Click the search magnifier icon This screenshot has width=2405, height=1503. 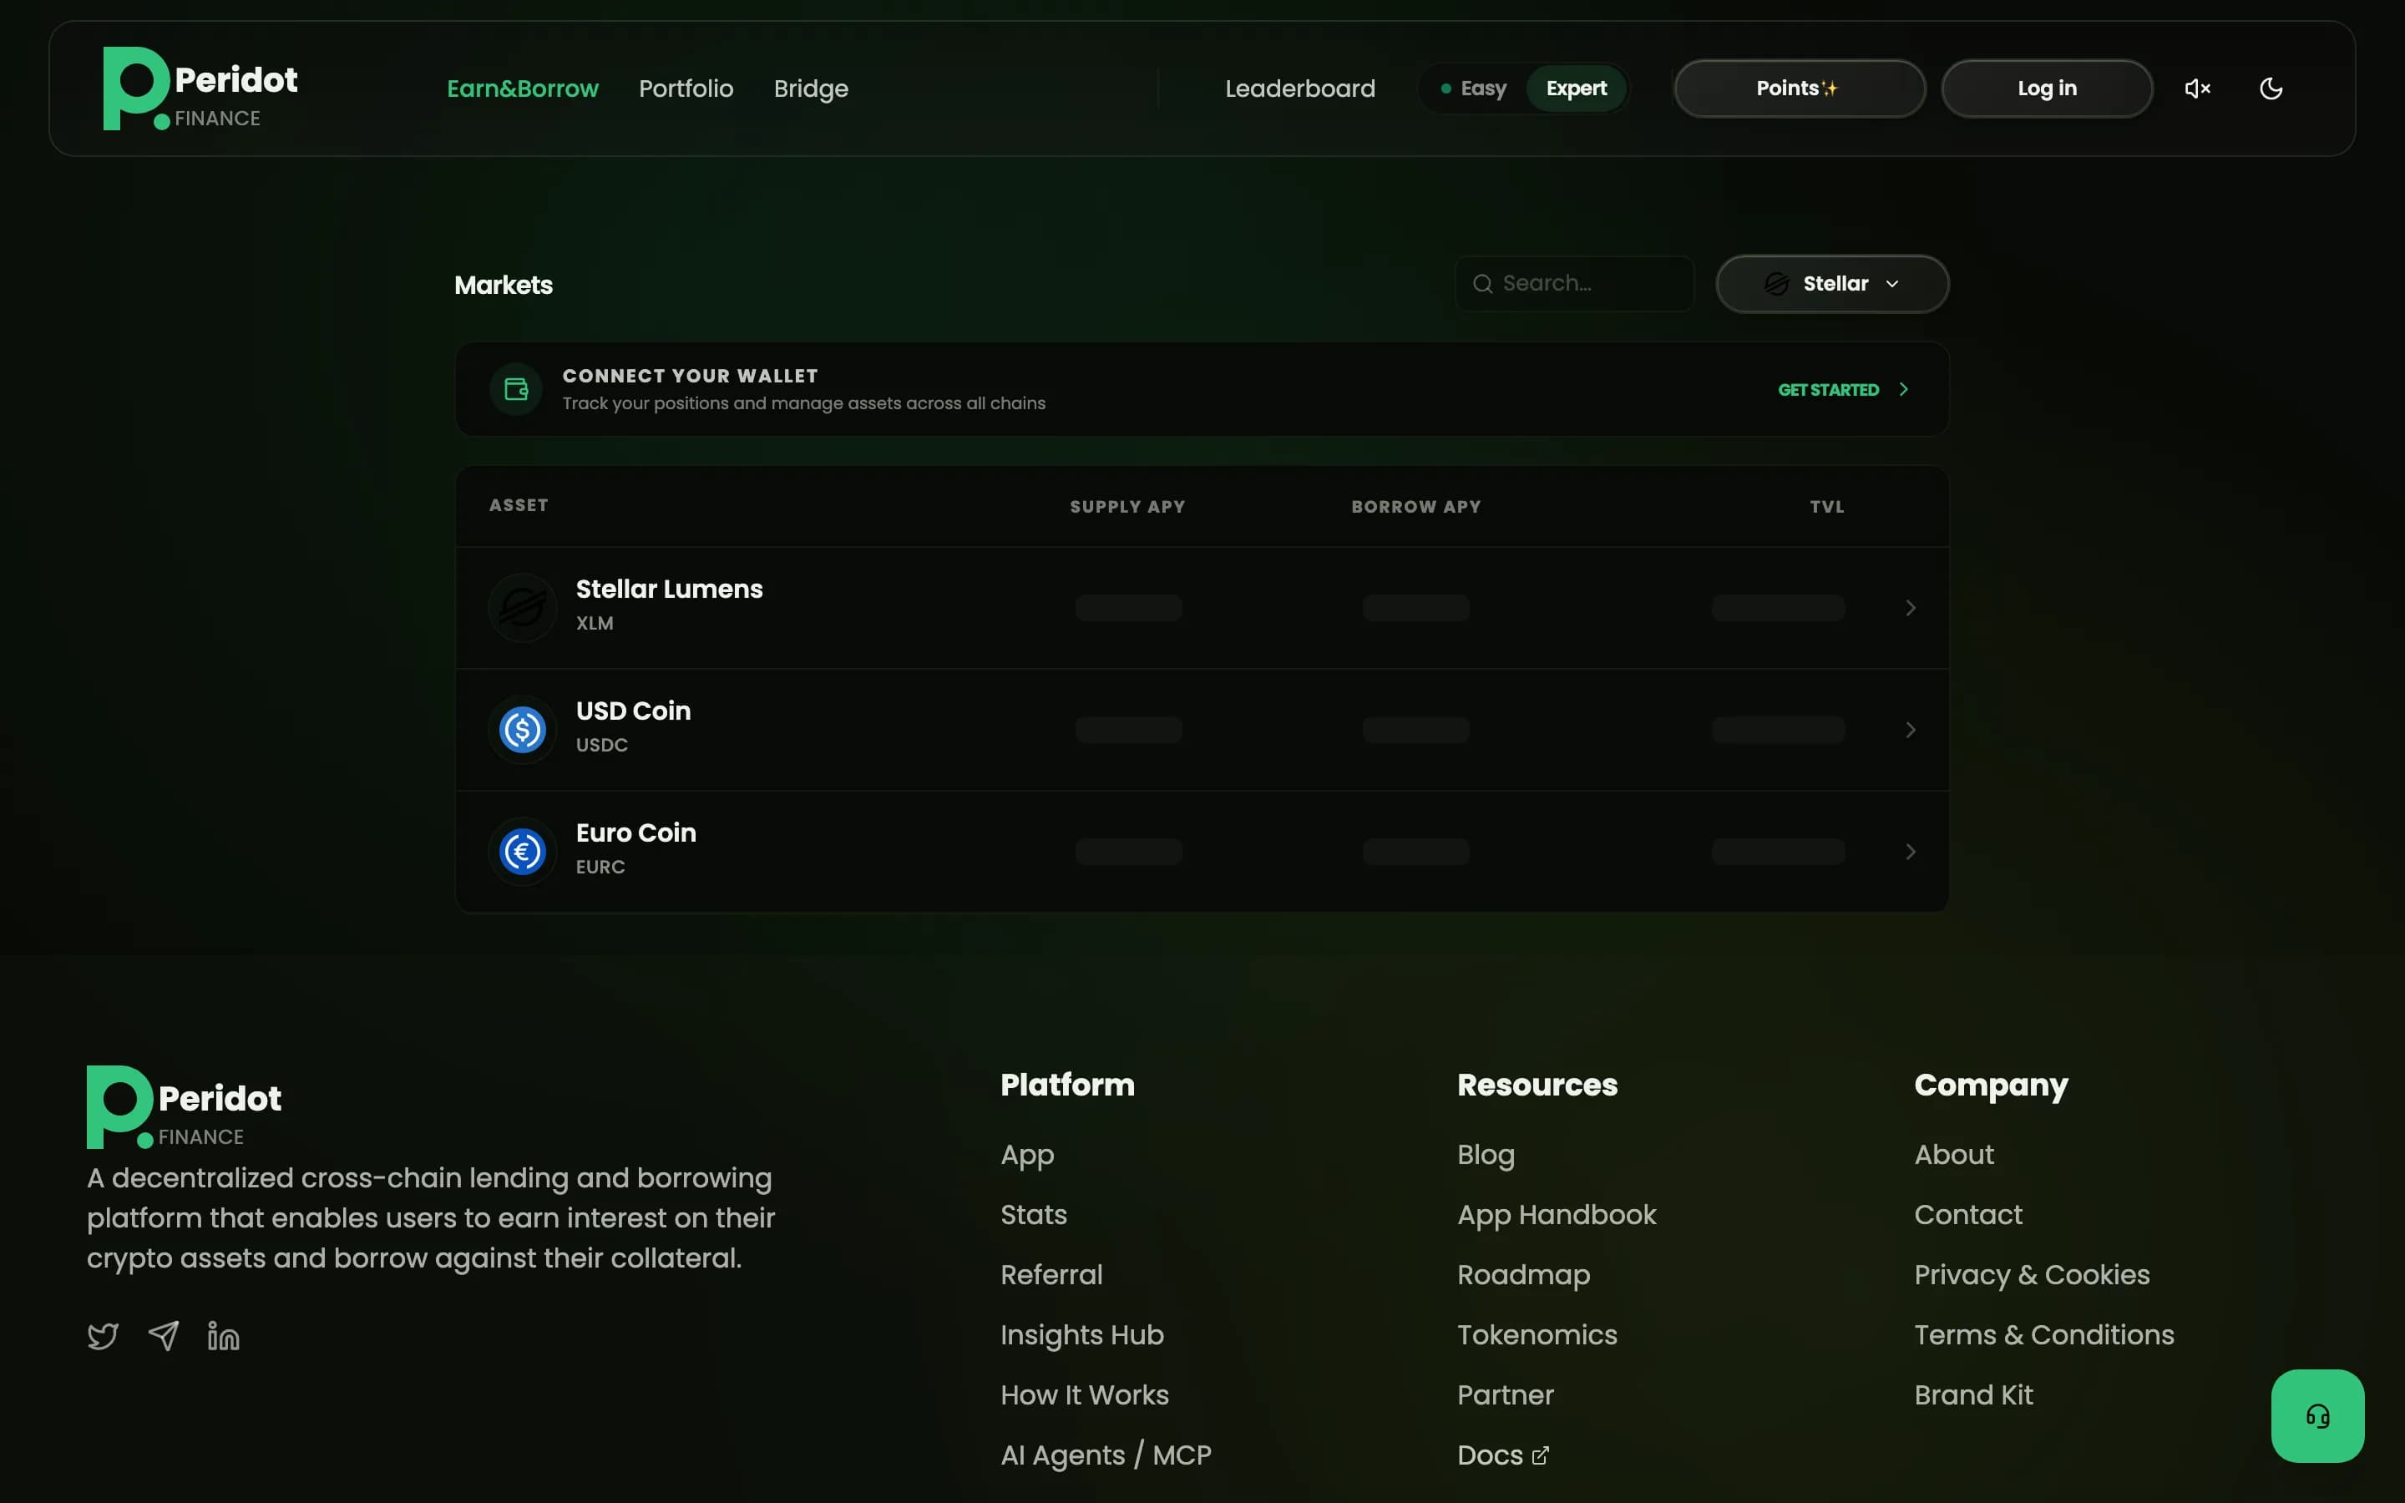click(1483, 283)
